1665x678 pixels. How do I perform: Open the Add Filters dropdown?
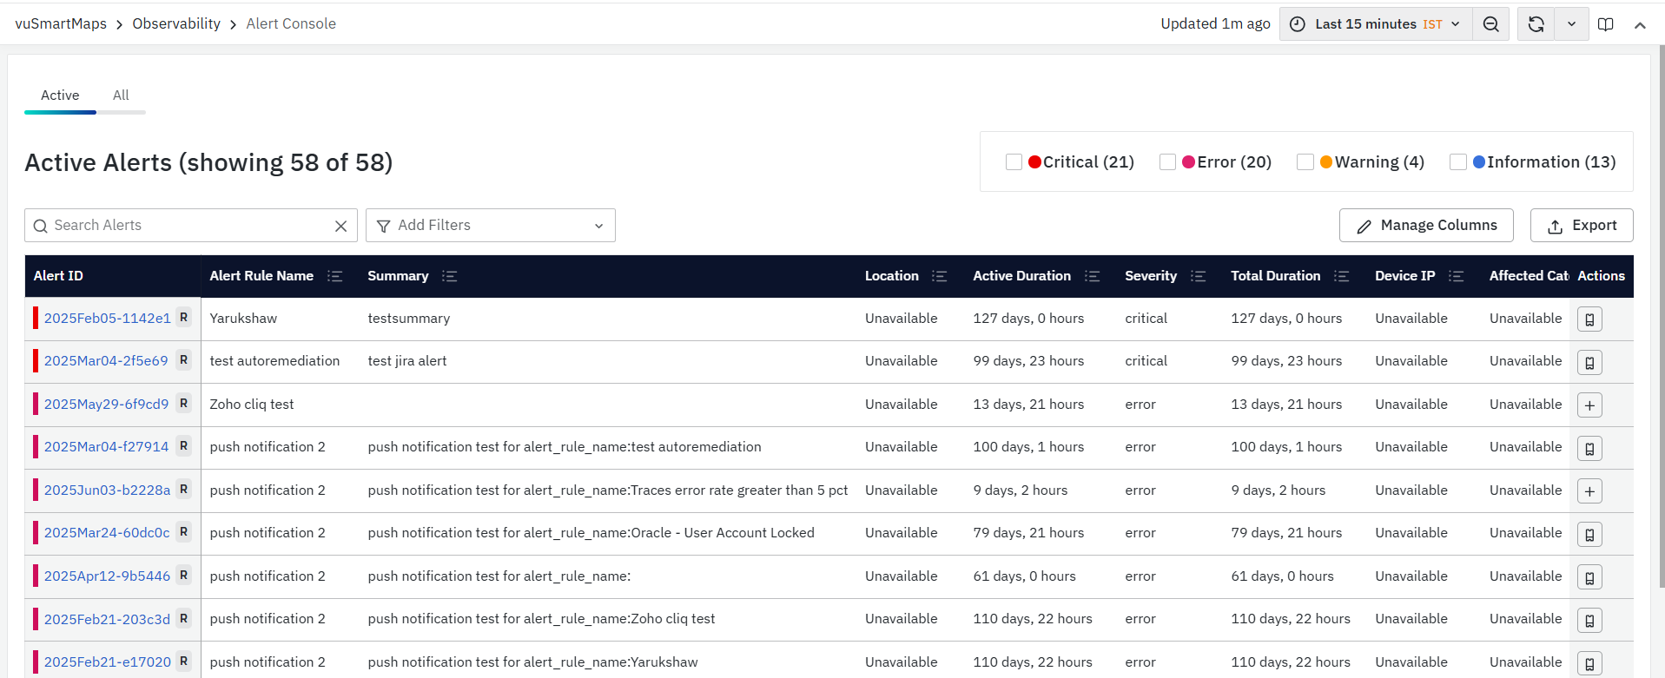pos(490,226)
